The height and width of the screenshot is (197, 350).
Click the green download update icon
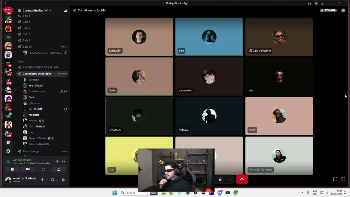pos(323,3)
